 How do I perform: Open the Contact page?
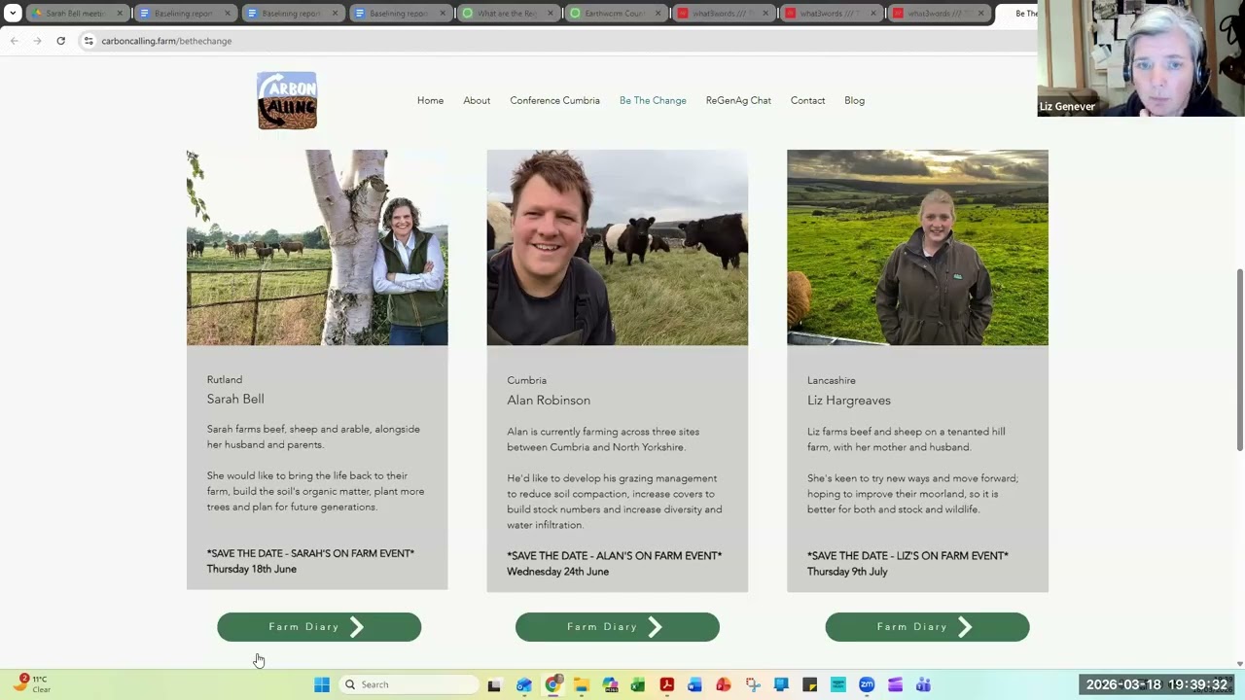(x=807, y=100)
